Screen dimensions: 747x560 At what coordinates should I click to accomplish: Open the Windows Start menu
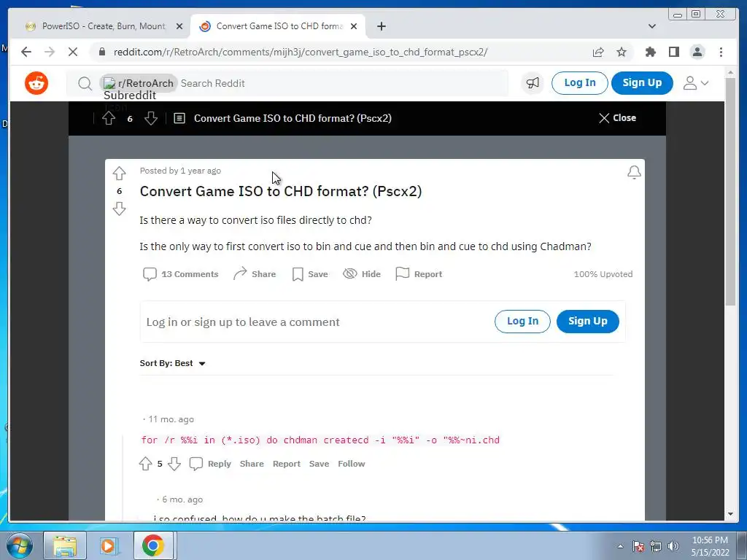coord(19,545)
